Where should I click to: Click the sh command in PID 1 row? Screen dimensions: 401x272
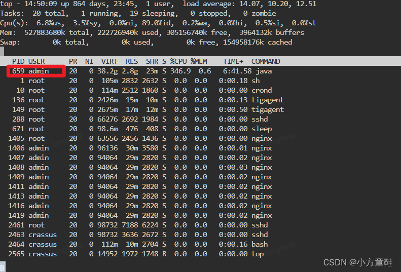(256, 81)
